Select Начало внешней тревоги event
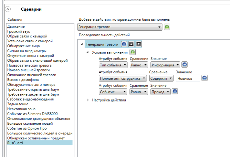This screenshot has width=230, height=157. [x=28, y=70]
